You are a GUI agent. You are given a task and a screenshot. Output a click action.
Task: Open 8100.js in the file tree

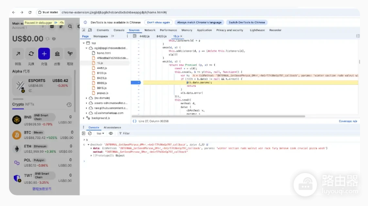[x=102, y=73]
